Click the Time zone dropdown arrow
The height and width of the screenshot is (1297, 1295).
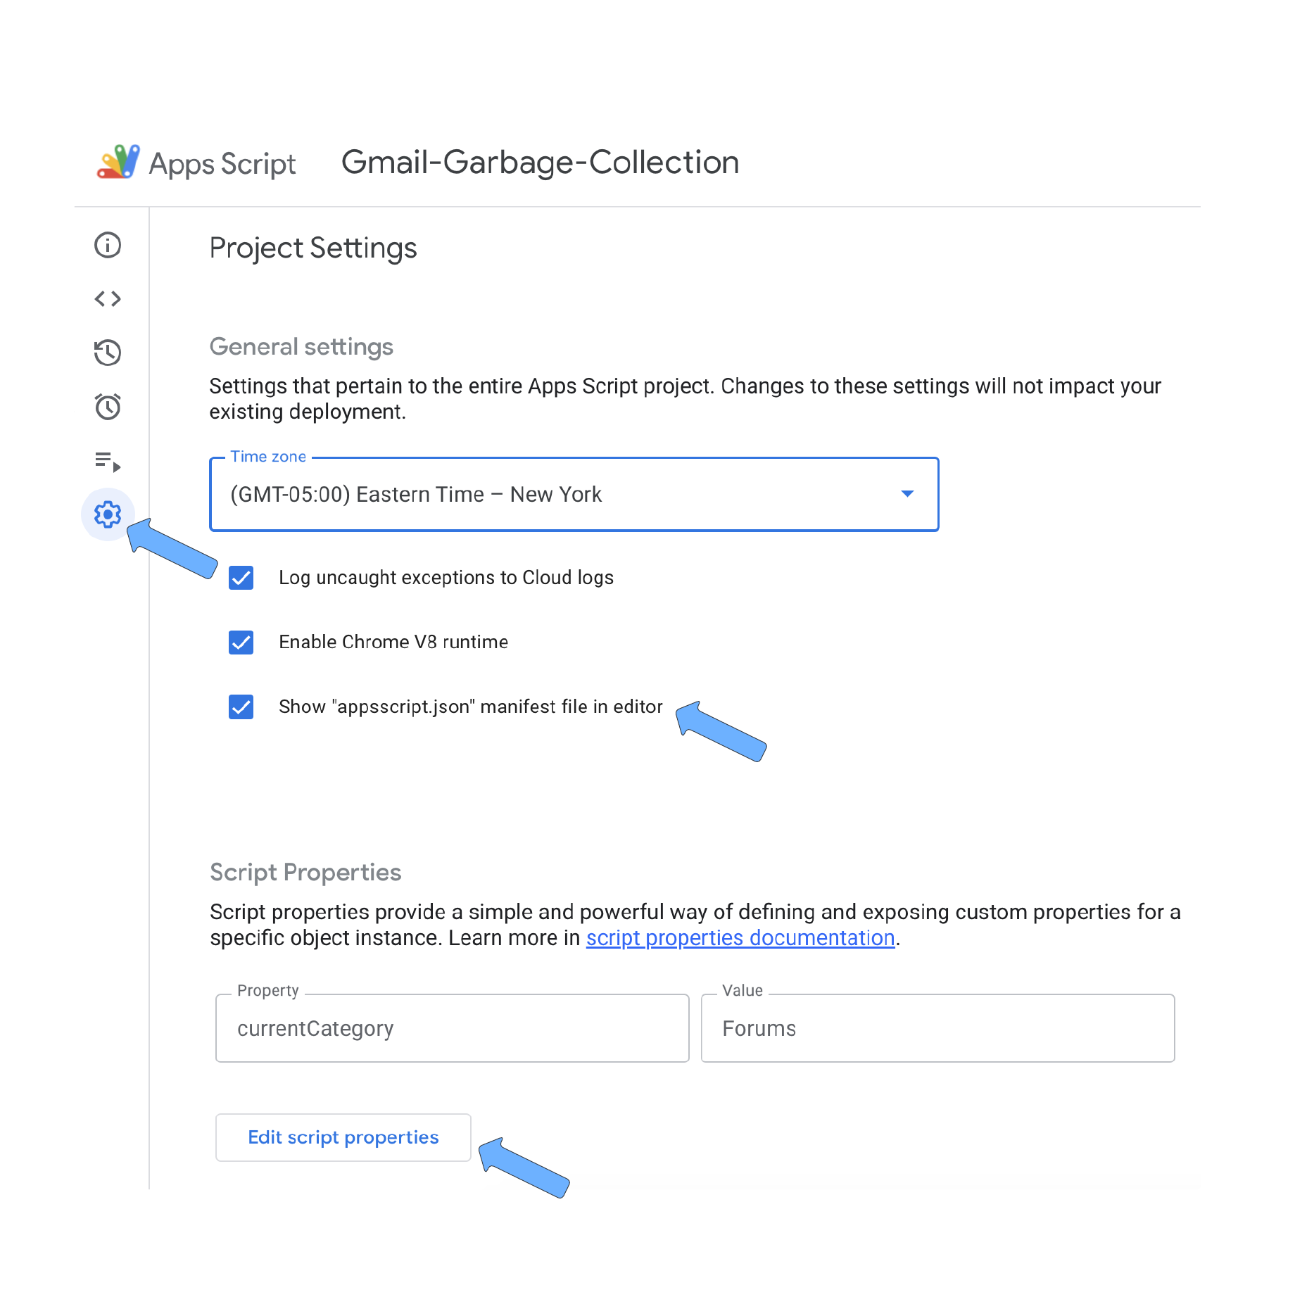pyautogui.click(x=907, y=494)
